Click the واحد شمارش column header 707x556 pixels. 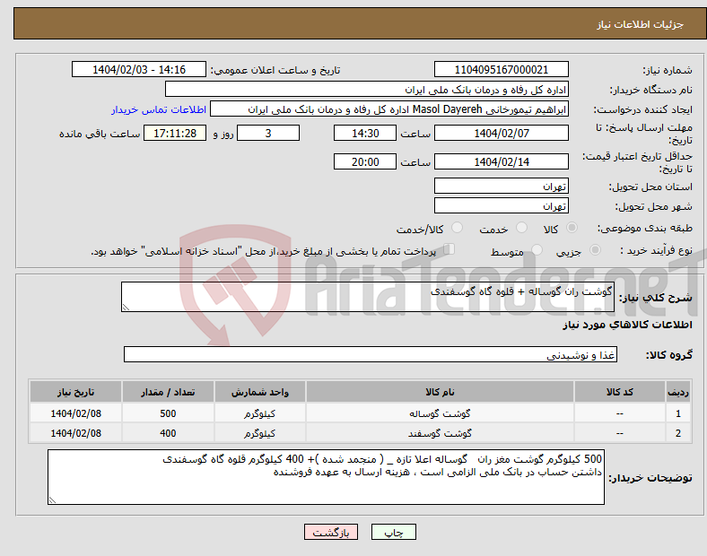[260, 392]
